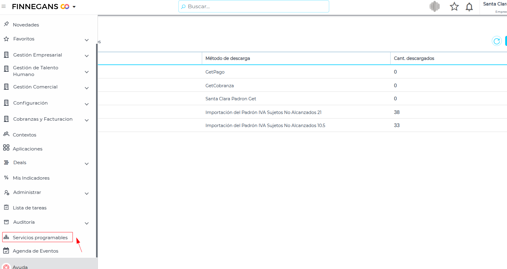This screenshot has height=269, width=507.
Task: Open Lista de tareas in the sidebar
Action: (29, 208)
